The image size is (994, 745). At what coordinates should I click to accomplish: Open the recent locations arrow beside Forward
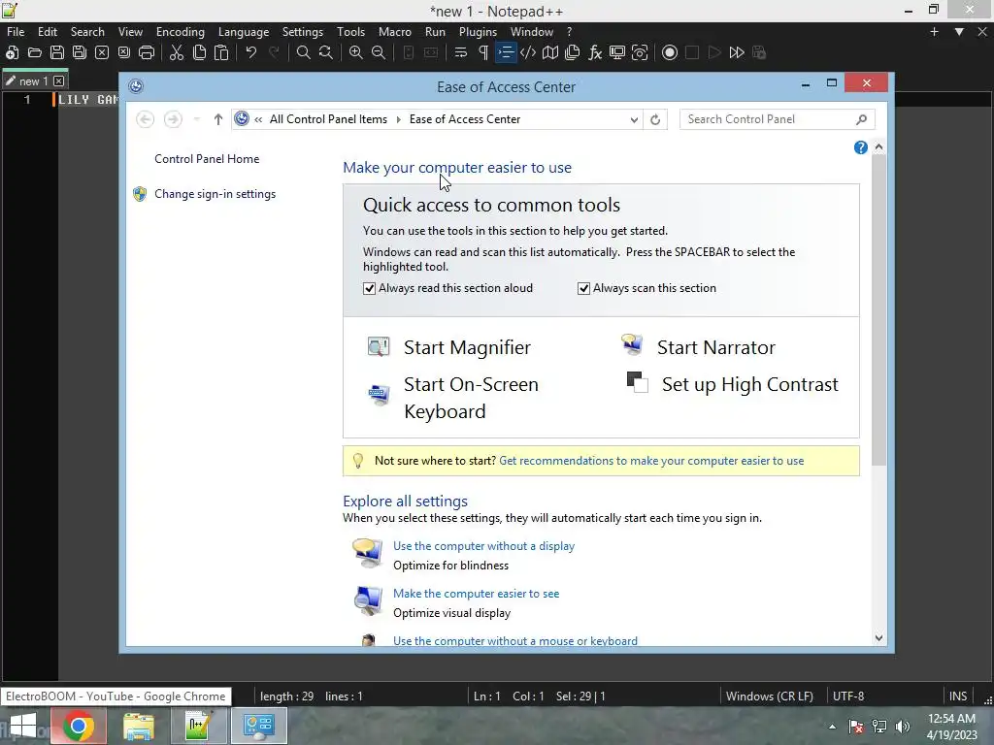pos(196,119)
